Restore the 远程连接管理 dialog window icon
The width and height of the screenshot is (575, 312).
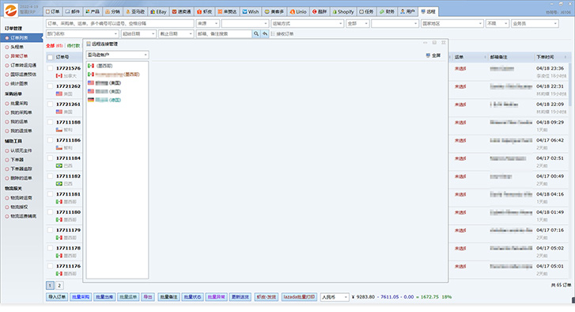434,43
